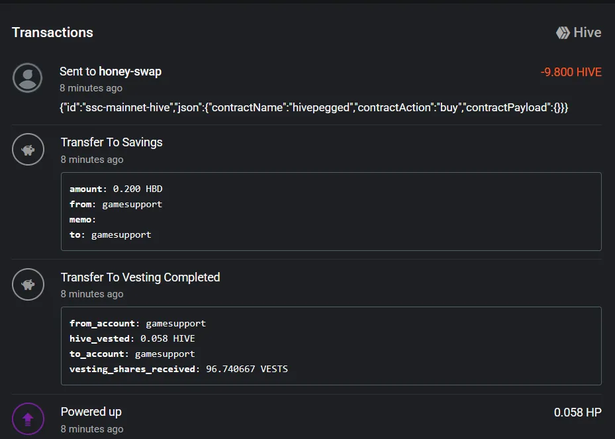Click the -9.800 HIVE amount

coord(571,72)
